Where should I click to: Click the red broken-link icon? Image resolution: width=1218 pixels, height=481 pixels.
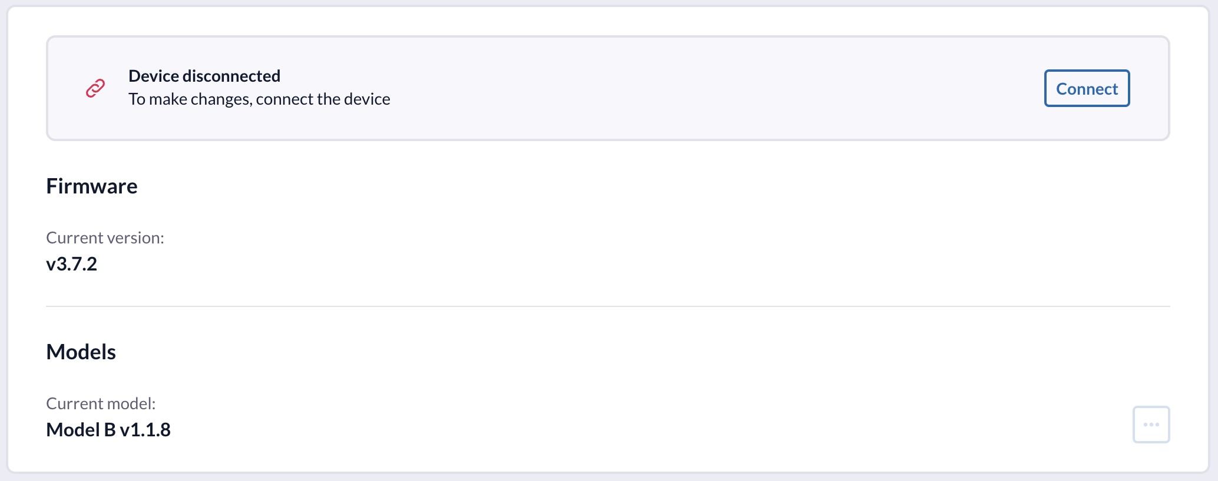point(95,88)
